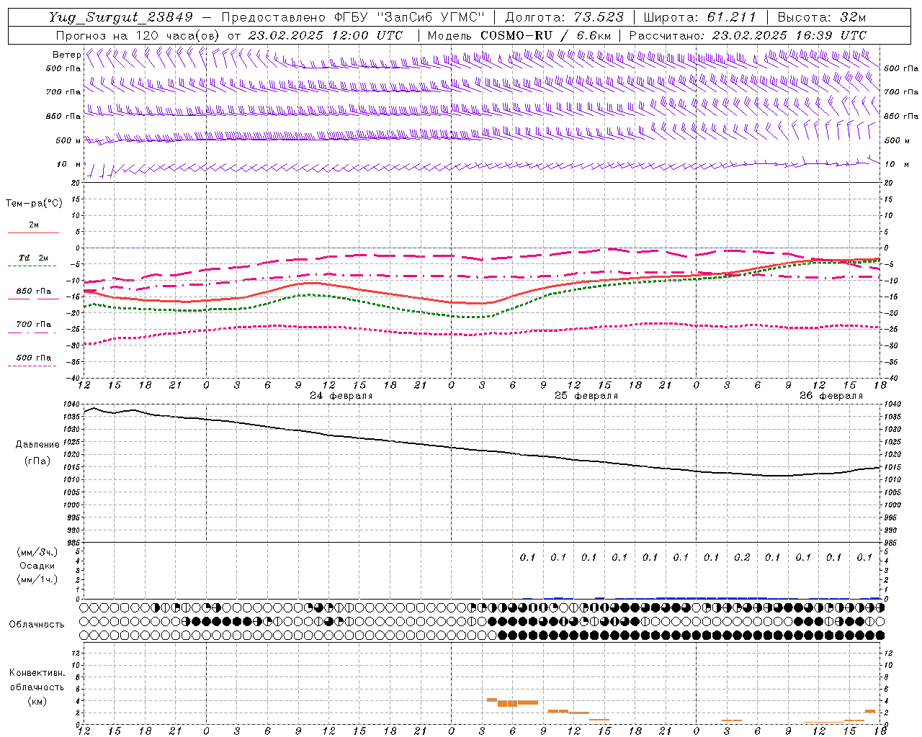Image resolution: width=922 pixels, height=737 pixels.
Task: Click the 10 м wind level label on left
Action: click(69, 164)
